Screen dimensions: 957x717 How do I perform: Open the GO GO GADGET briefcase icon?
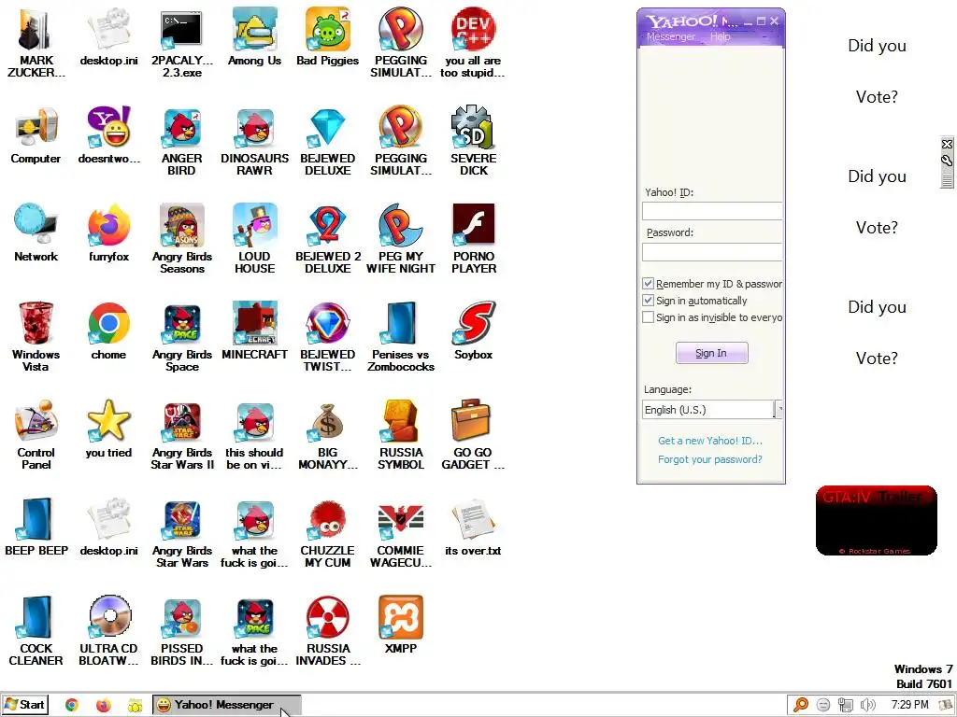(x=473, y=434)
